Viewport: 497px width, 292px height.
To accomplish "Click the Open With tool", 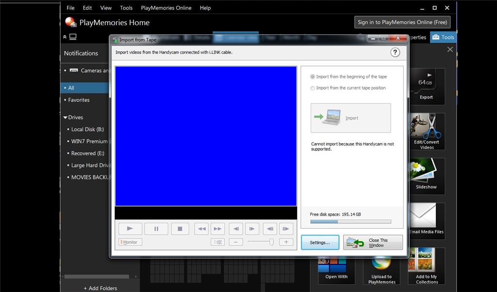I will [x=336, y=271].
